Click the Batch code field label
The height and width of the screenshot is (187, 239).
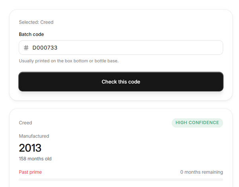point(31,34)
